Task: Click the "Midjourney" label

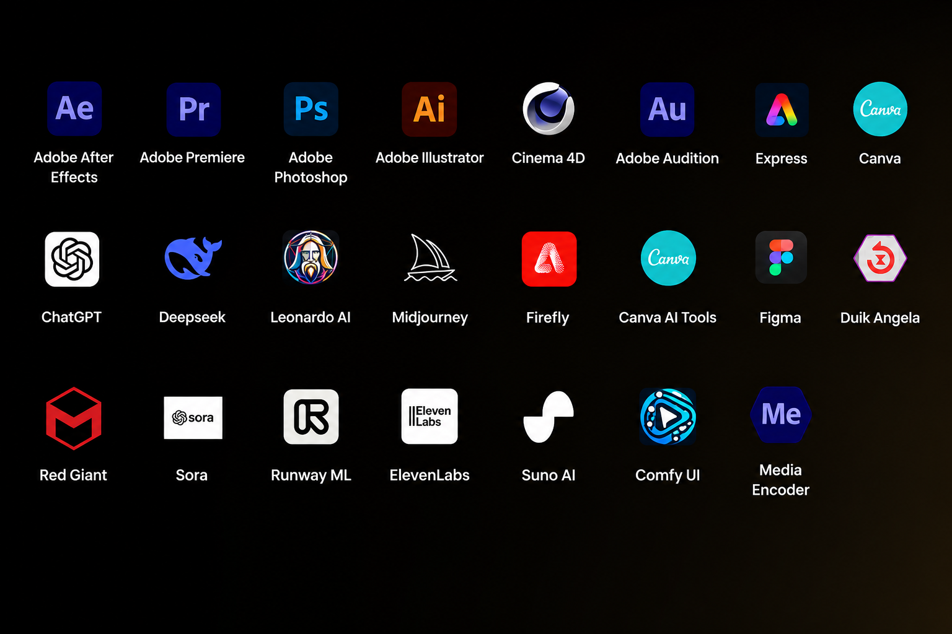Action: pyautogui.click(x=430, y=318)
